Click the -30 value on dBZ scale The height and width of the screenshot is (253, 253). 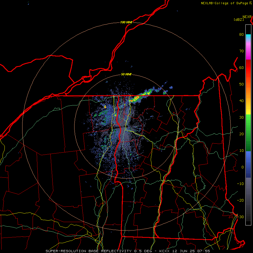pyautogui.click(x=240, y=217)
